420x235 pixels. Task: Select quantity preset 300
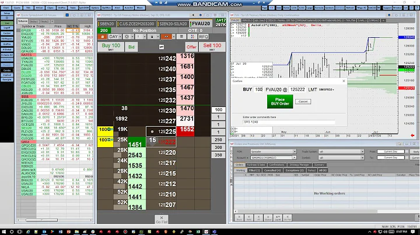tap(218, 147)
